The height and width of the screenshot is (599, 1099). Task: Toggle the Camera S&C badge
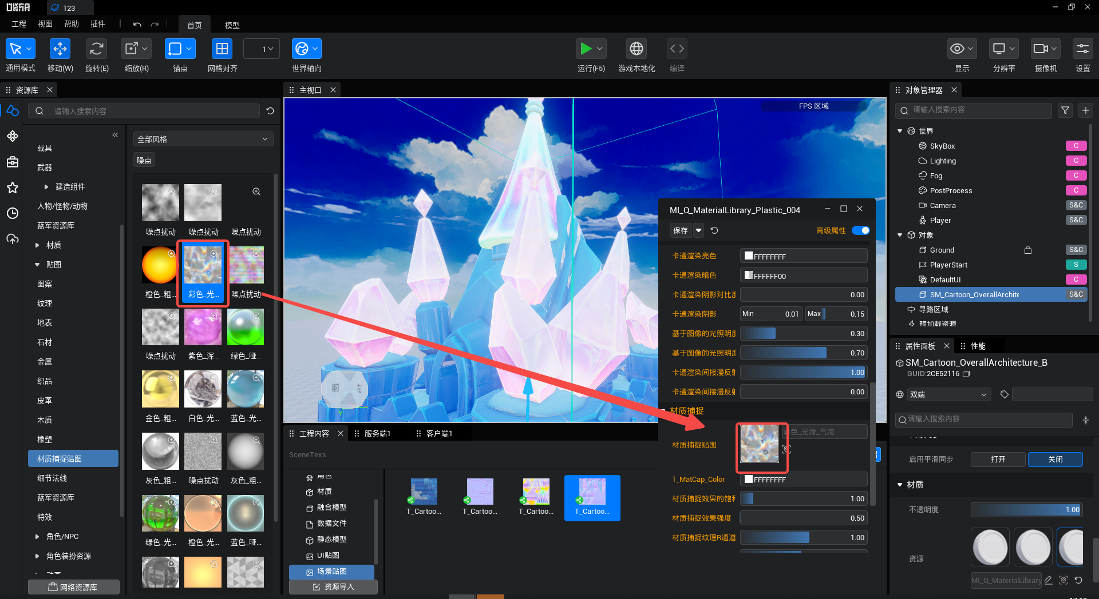click(1076, 205)
